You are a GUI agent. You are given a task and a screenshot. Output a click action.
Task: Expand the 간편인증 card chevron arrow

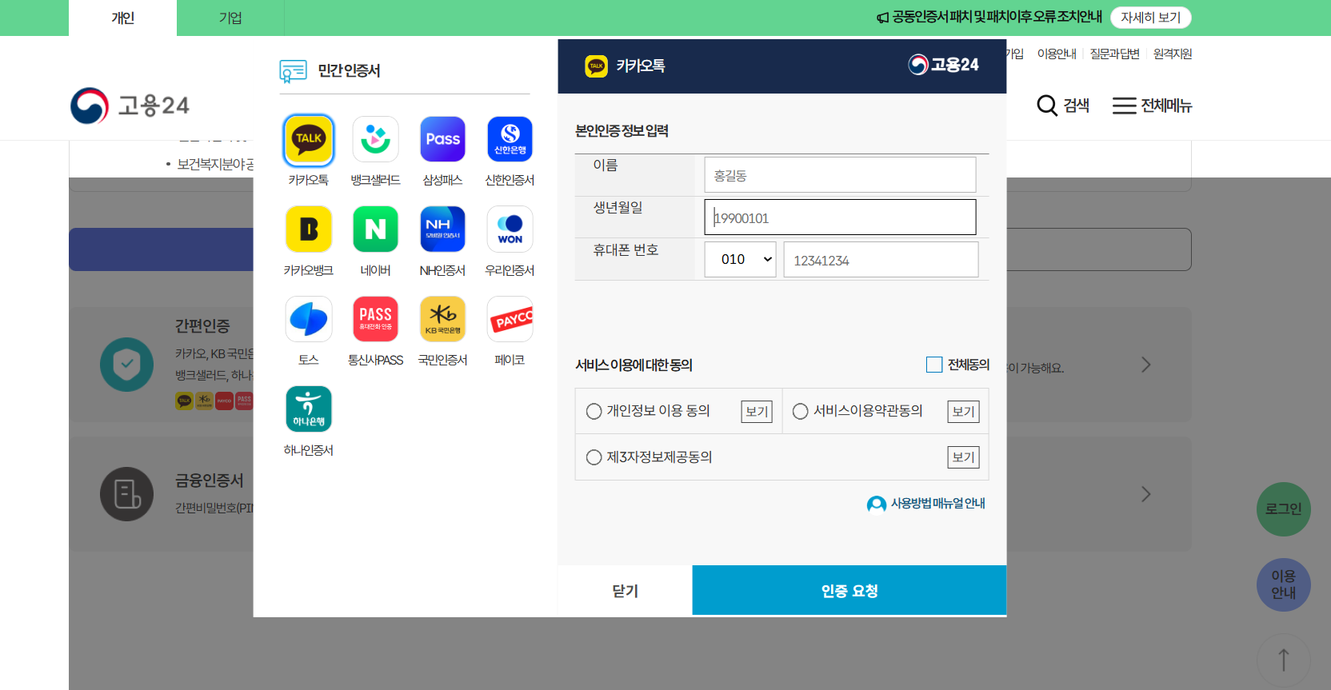click(x=1145, y=365)
